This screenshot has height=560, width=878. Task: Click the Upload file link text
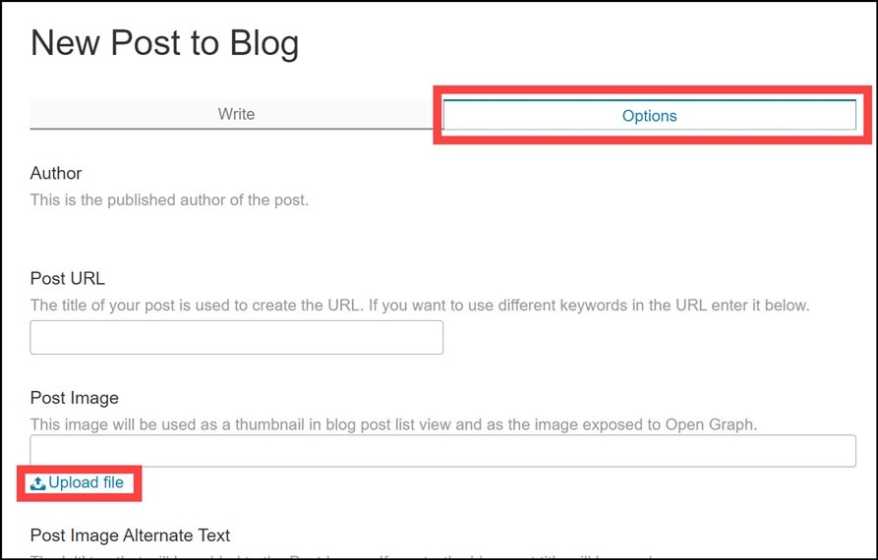click(87, 482)
